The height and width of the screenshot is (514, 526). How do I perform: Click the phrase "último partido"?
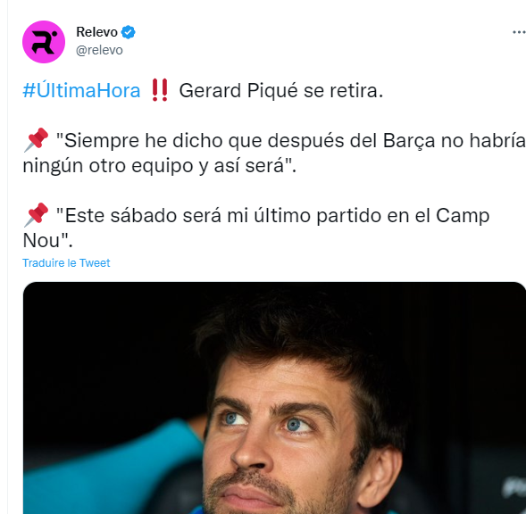point(317,216)
